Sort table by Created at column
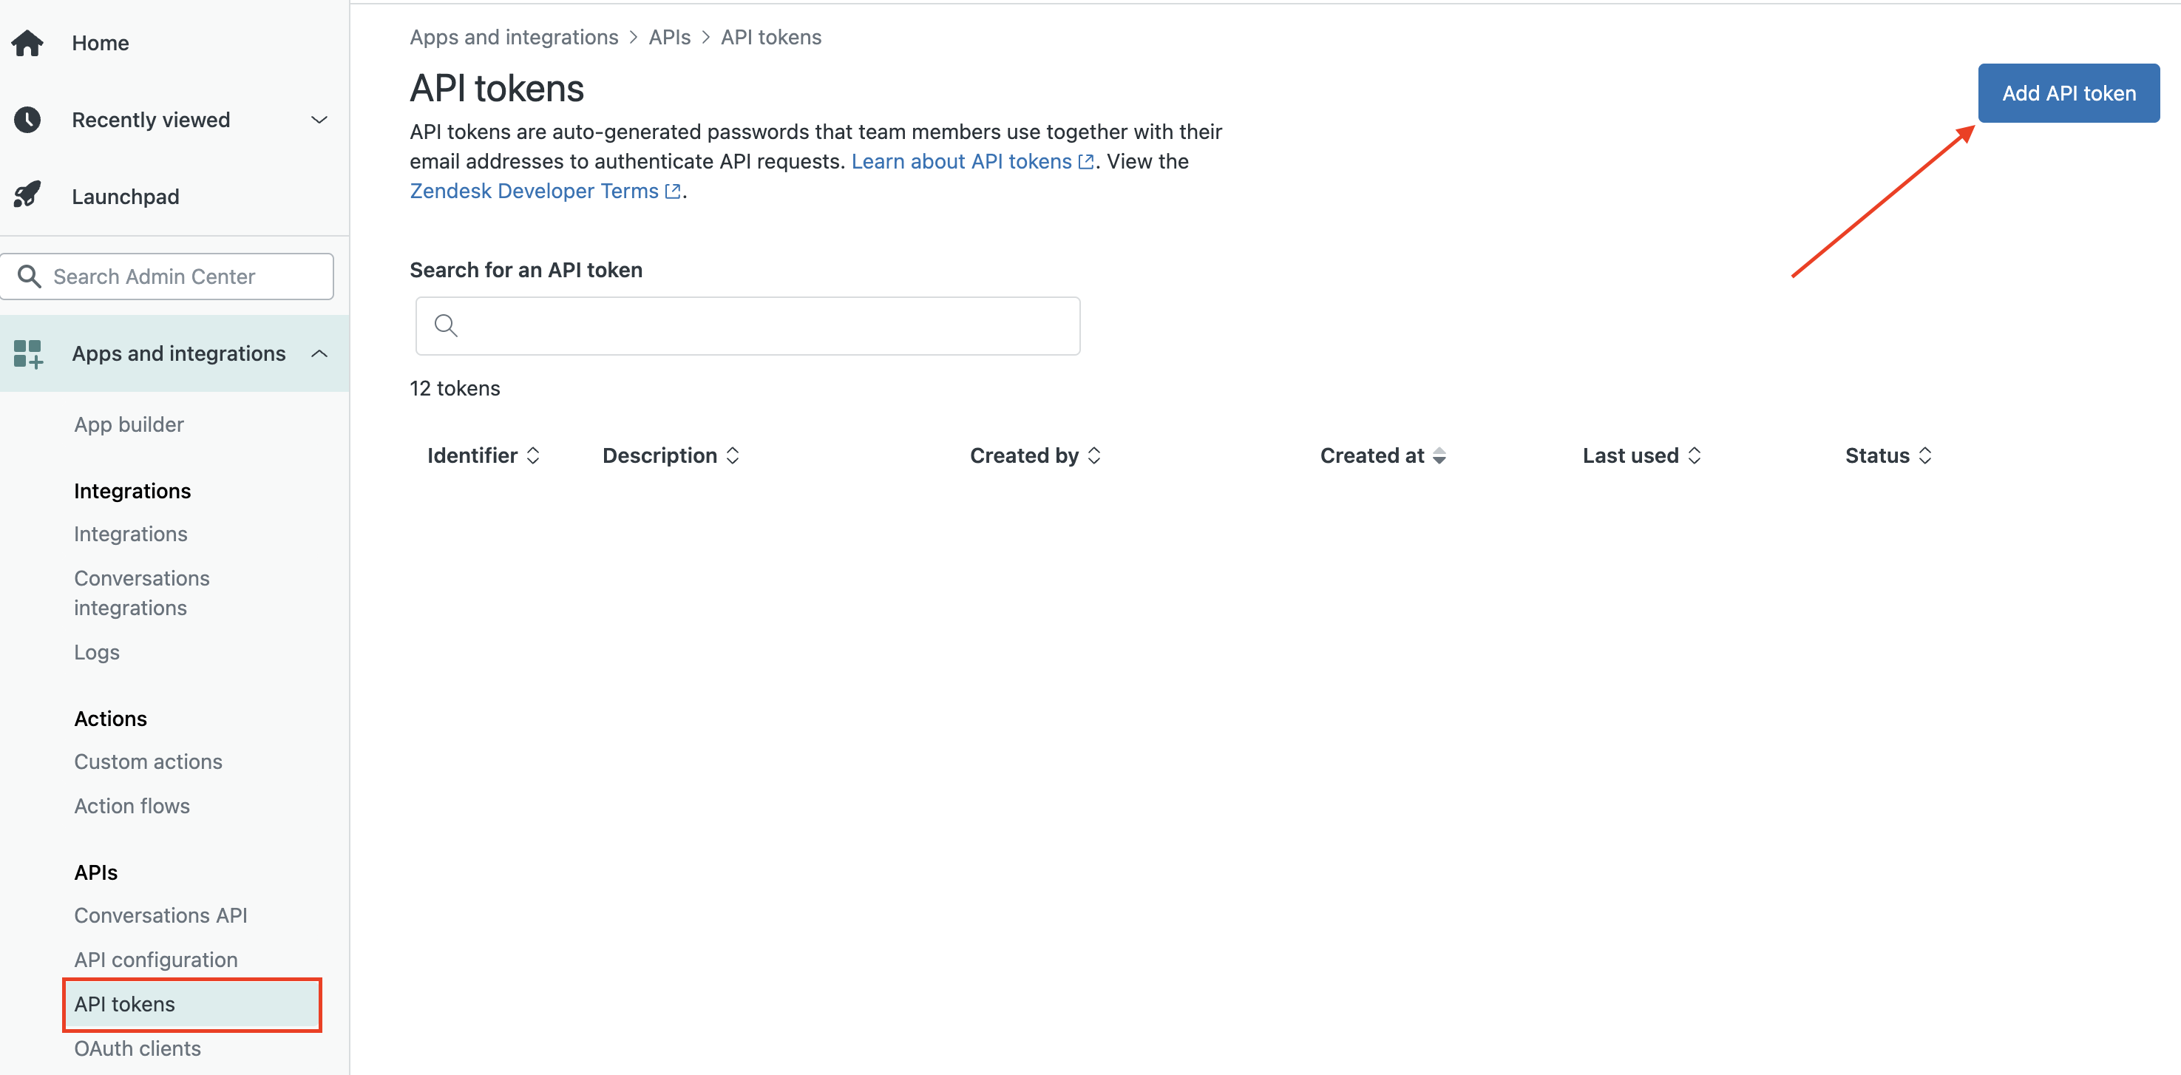This screenshot has width=2181, height=1075. point(1383,455)
